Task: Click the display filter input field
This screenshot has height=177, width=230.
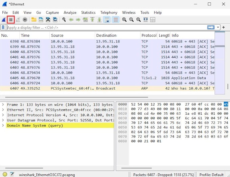Action: [106, 28]
